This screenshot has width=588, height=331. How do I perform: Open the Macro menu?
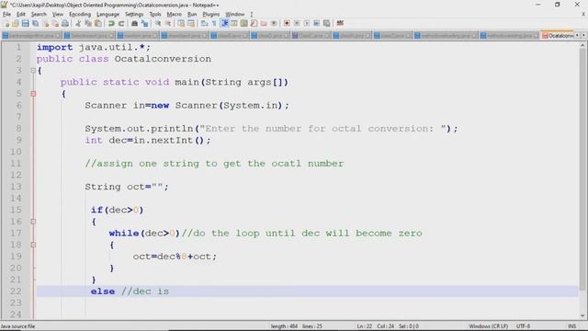[x=174, y=15]
